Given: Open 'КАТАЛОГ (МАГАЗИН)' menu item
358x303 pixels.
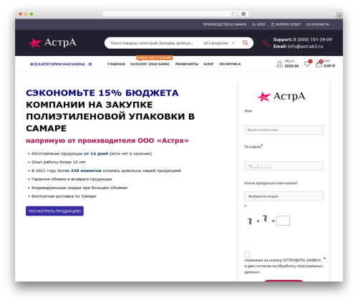Looking at the screenshot, I should (x=150, y=64).
